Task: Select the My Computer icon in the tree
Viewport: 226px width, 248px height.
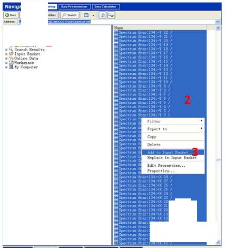Action: pos(11,67)
